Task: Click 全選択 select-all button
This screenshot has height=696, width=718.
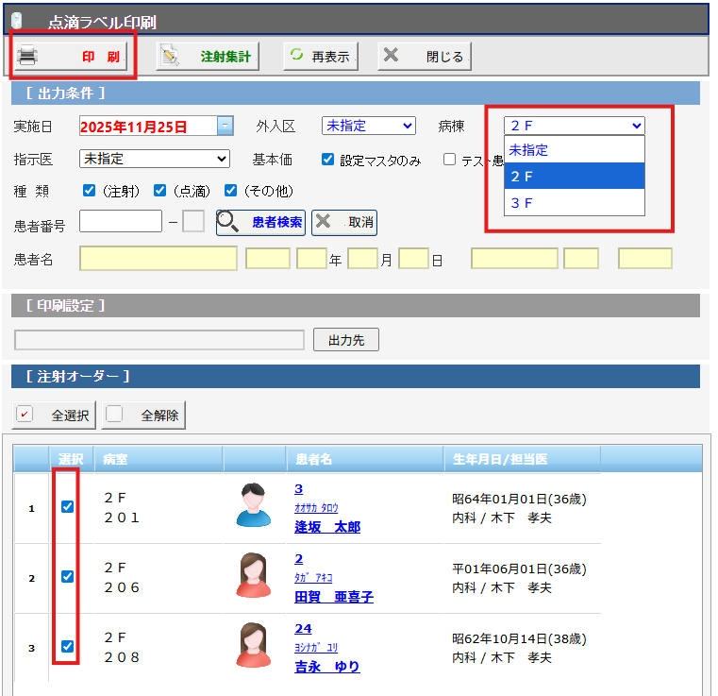Action: [x=55, y=415]
